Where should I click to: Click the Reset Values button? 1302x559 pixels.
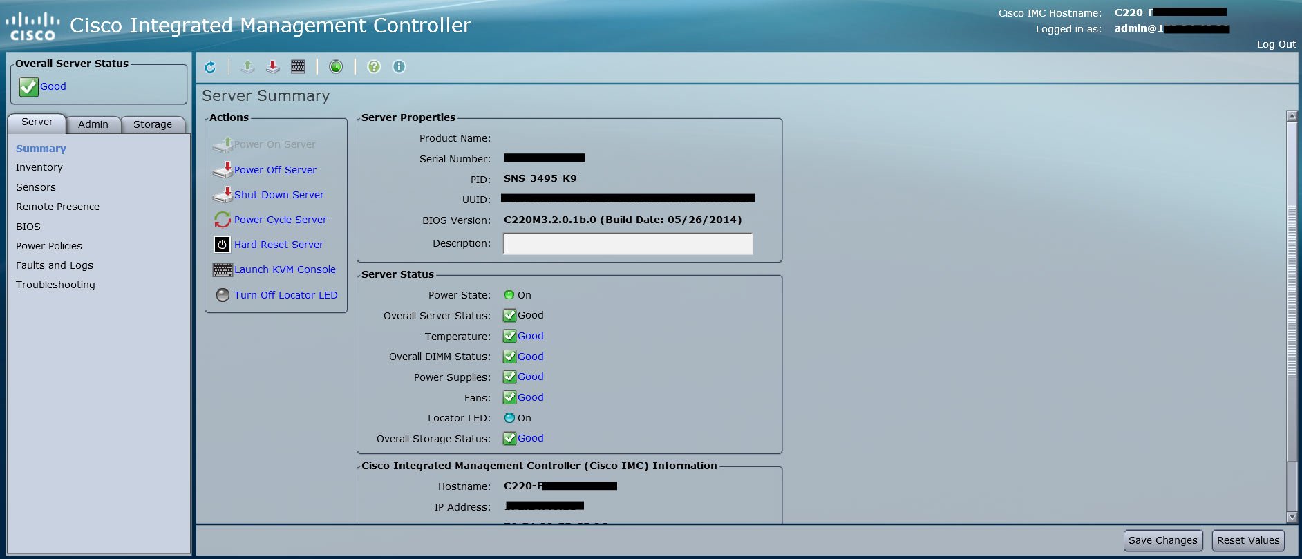(1248, 540)
